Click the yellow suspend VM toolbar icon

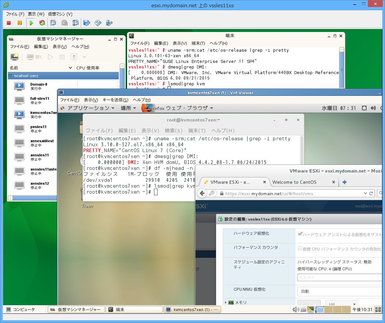click(x=20, y=23)
